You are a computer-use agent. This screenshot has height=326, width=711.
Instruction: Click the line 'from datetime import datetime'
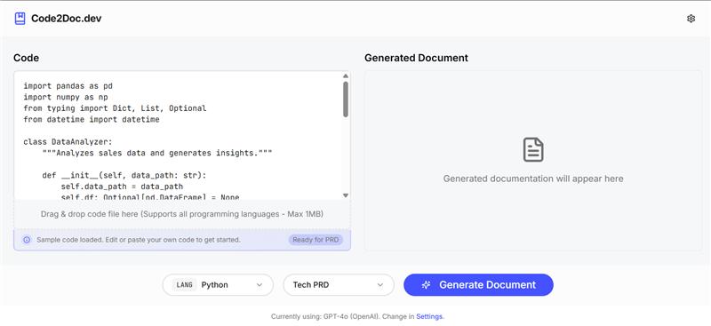coord(92,120)
